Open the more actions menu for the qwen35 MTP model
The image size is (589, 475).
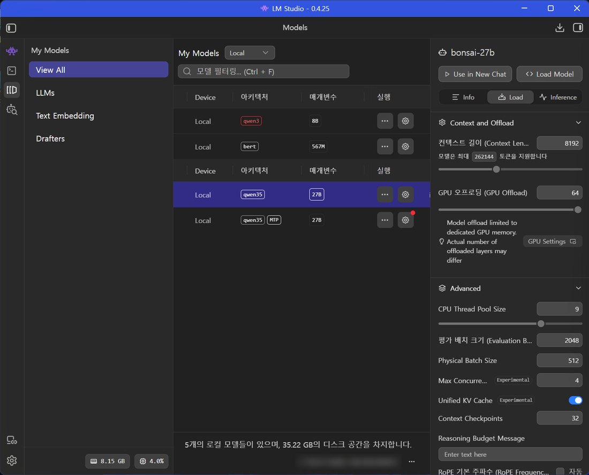[384, 220]
